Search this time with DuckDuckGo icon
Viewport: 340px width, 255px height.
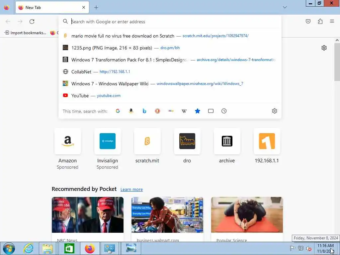158,111
